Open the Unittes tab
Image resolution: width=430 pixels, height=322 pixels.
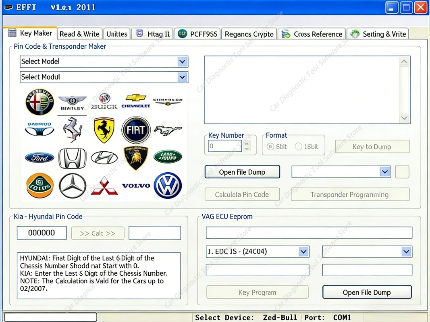pos(117,34)
